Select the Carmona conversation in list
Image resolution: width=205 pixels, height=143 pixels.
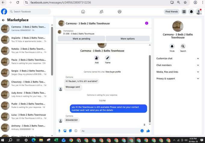(x=25, y=29)
